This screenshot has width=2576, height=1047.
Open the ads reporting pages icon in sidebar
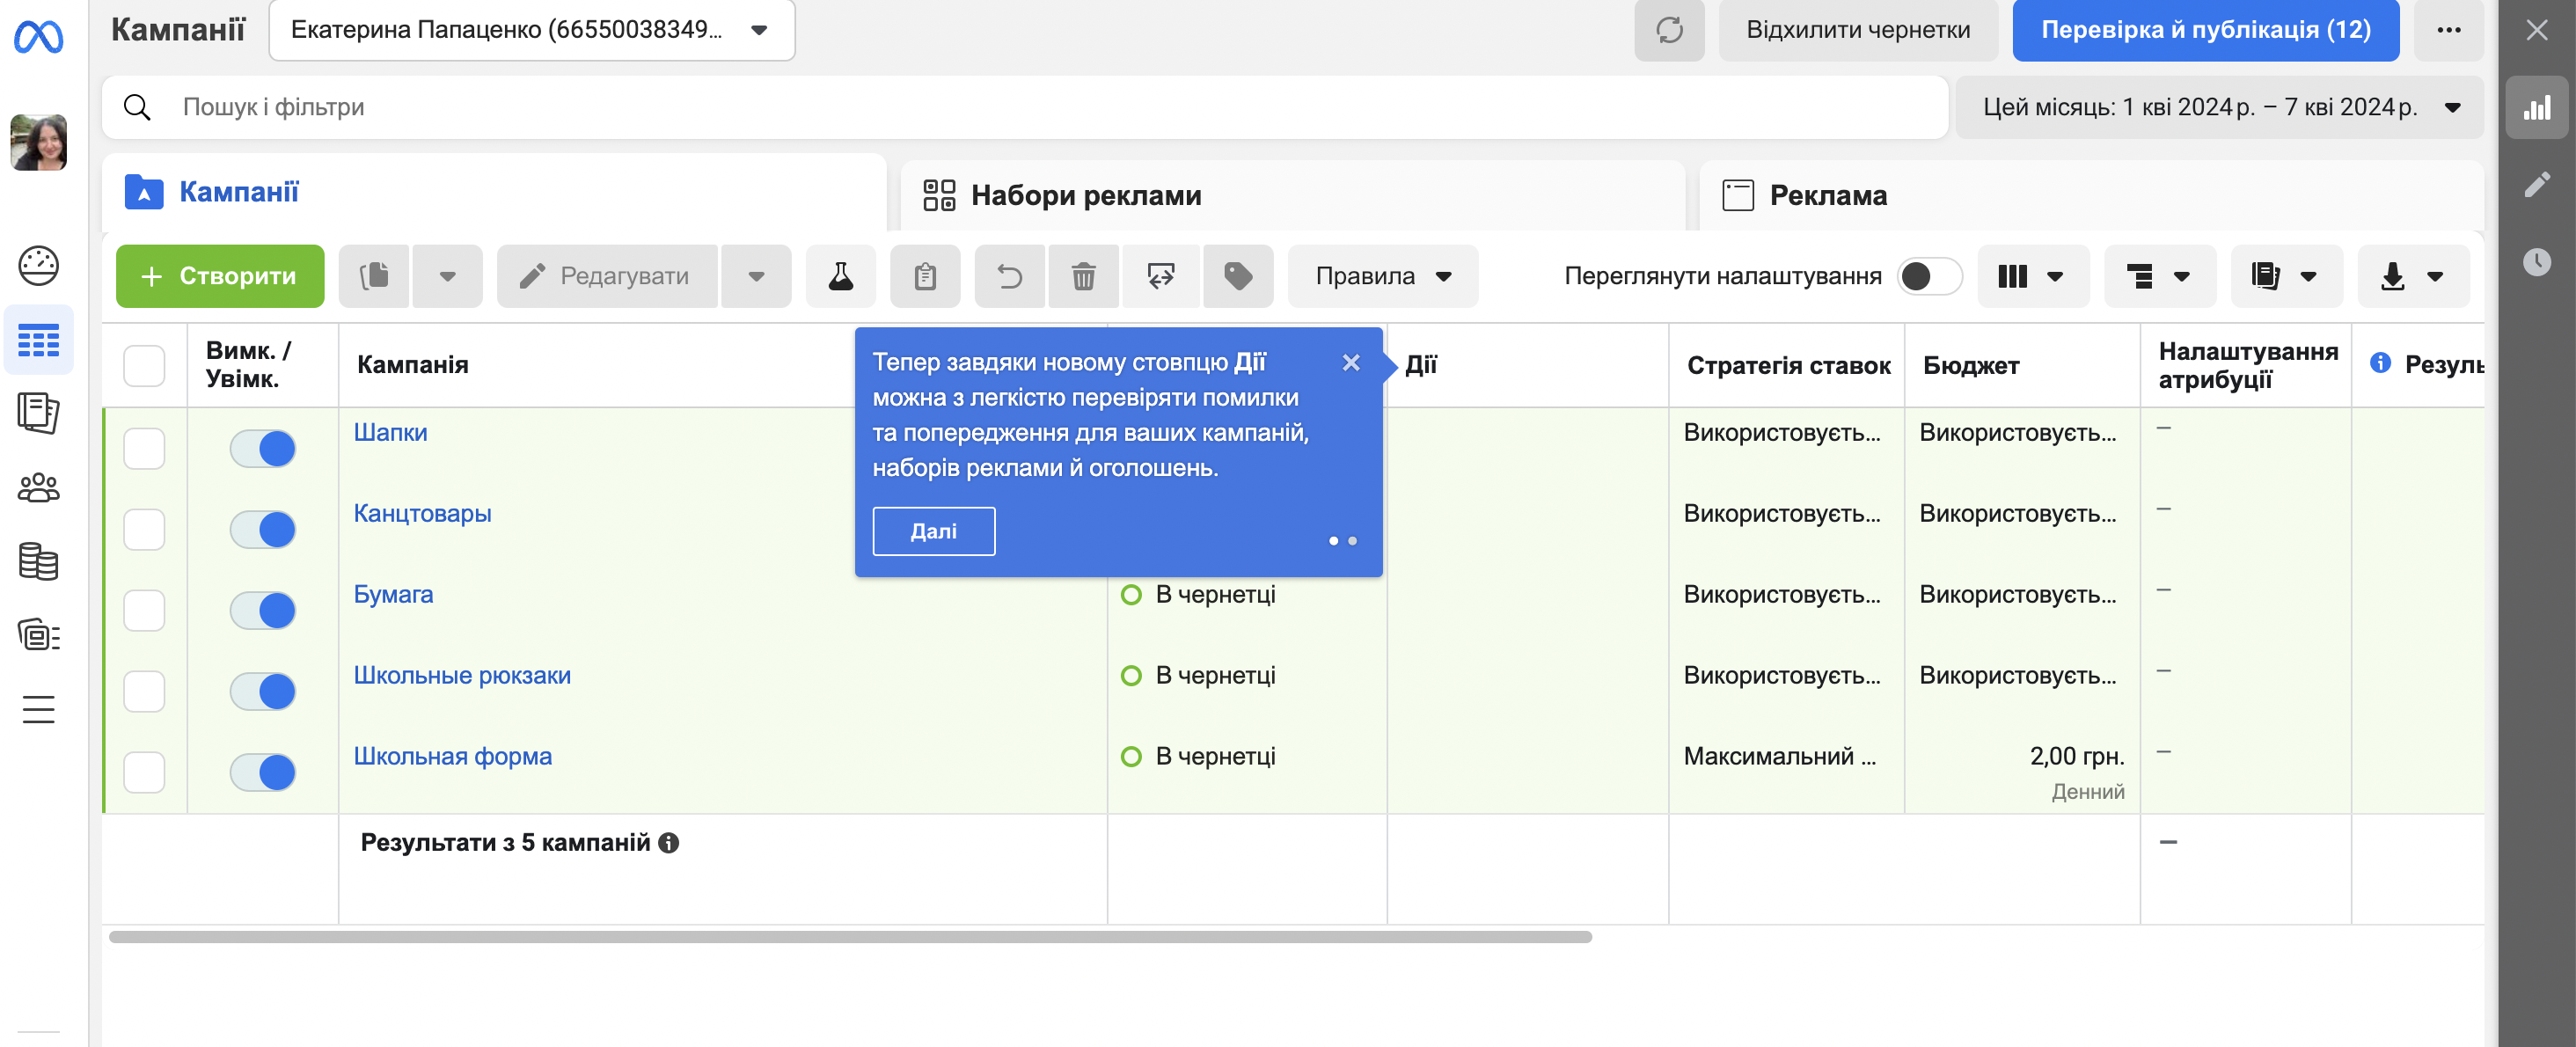pyautogui.click(x=39, y=412)
